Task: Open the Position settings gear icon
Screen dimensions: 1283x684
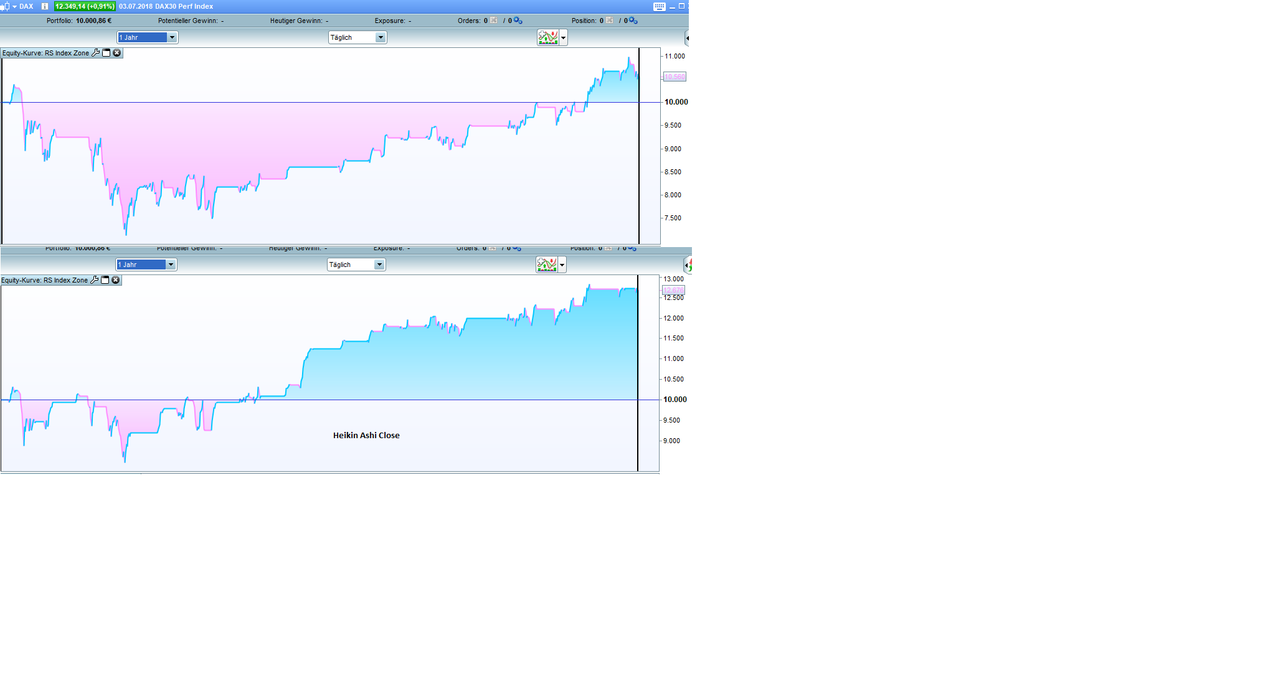Action: tap(633, 21)
